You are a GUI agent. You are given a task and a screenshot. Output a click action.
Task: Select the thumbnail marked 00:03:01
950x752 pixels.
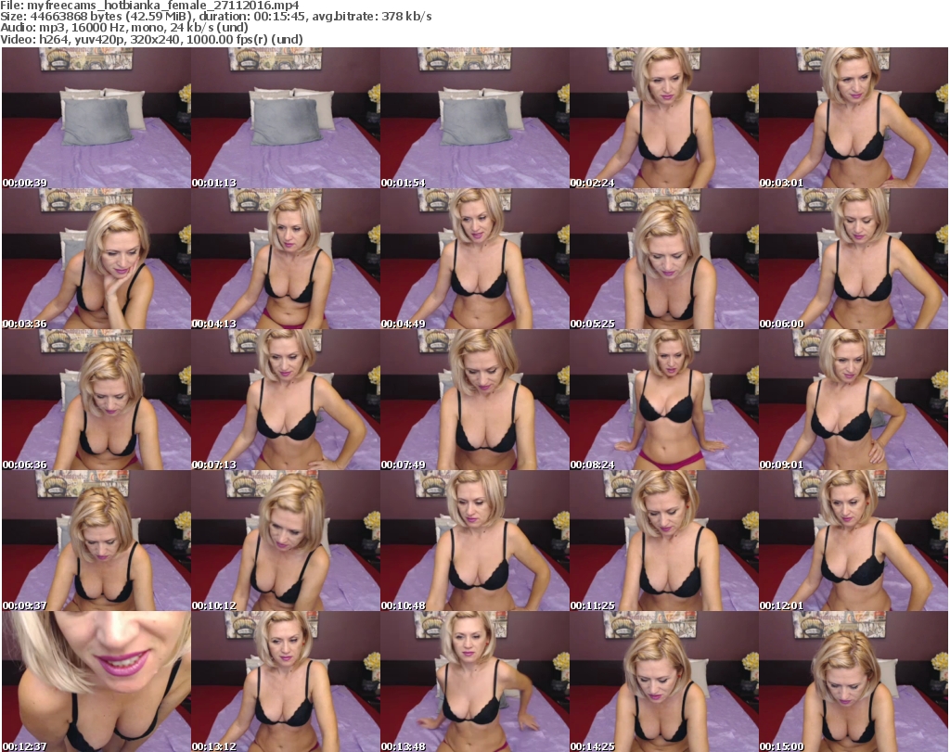(x=853, y=119)
